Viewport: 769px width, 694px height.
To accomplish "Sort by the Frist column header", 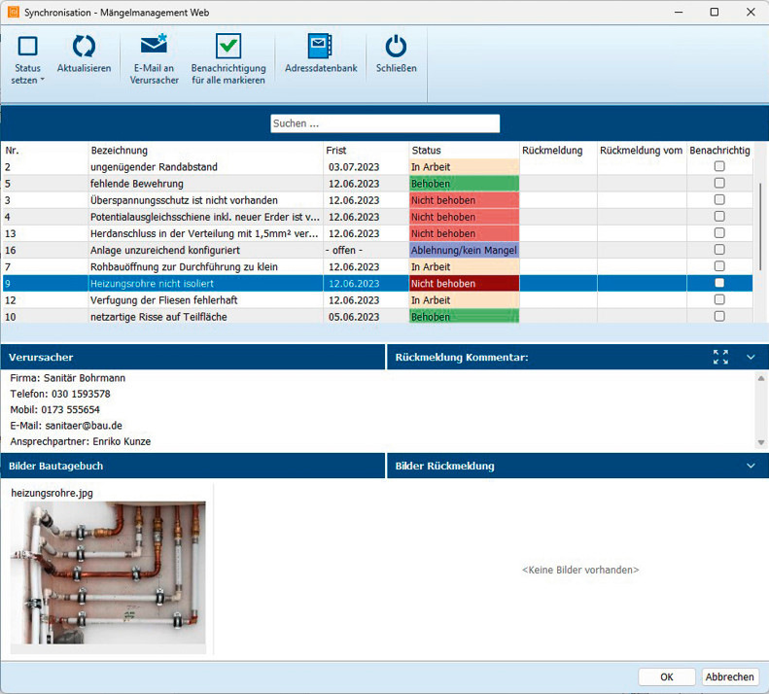I will (x=337, y=151).
